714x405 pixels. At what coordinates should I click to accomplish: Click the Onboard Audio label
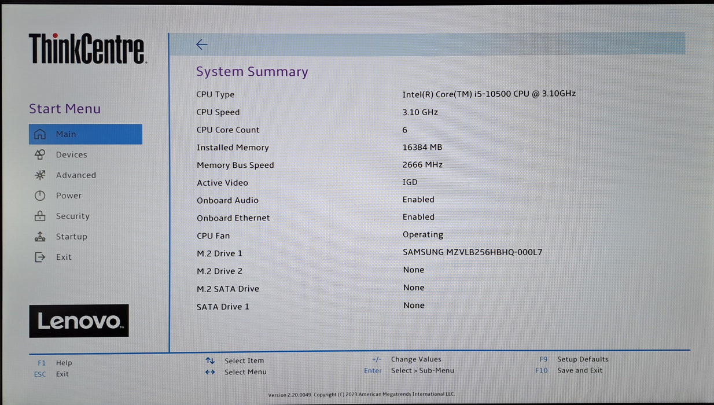click(227, 200)
